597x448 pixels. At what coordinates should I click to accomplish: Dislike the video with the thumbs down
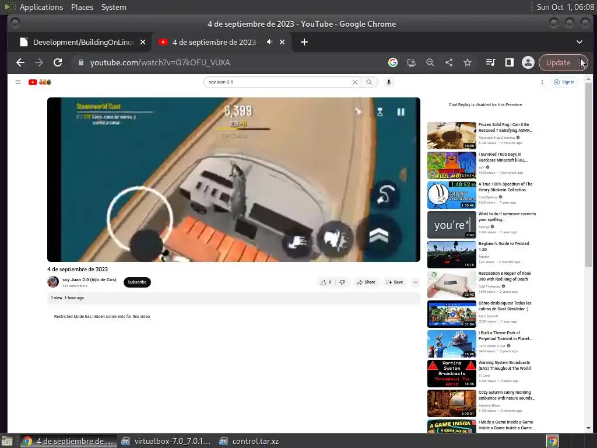(342, 282)
